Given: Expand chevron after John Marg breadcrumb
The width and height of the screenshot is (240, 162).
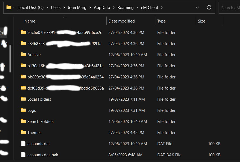Looking at the screenshot, I should 90,8.
